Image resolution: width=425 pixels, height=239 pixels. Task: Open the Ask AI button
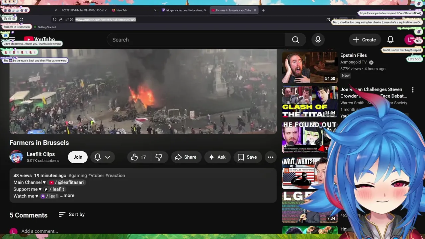click(x=217, y=157)
